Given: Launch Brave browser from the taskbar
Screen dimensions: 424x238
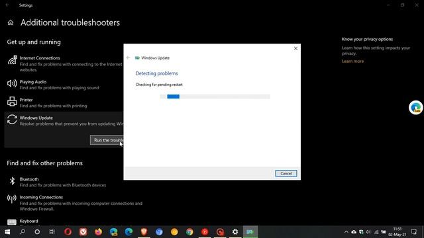Looking at the screenshot, I should click(144, 232).
